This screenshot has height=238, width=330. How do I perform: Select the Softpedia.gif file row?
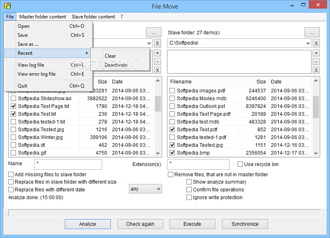[x=81, y=153]
